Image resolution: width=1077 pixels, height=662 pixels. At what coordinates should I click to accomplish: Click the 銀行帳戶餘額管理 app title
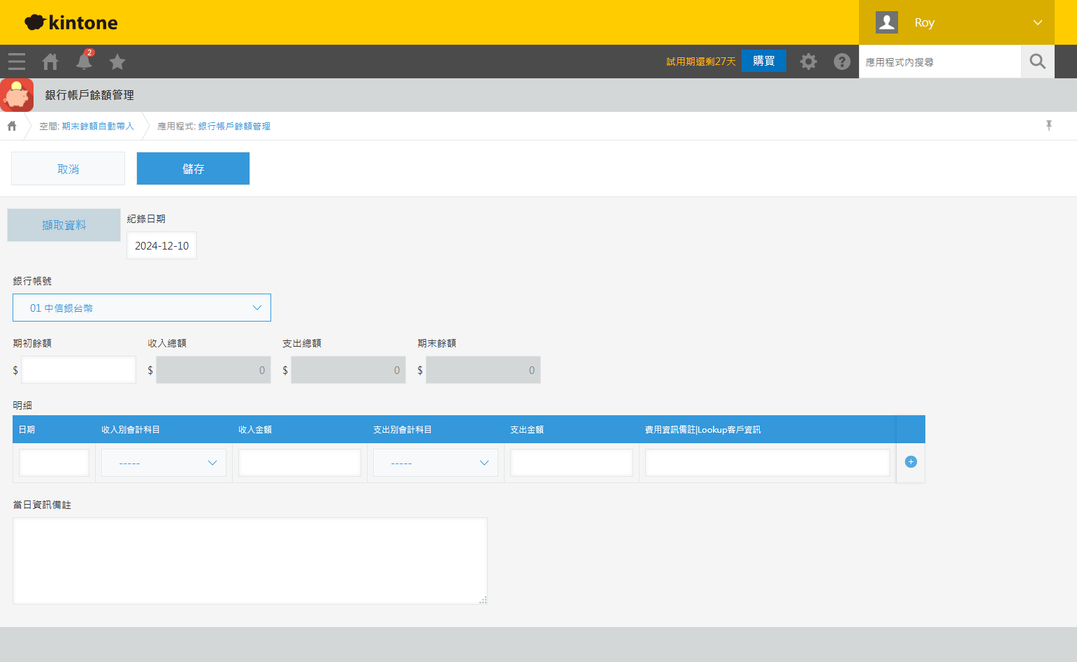pos(89,95)
